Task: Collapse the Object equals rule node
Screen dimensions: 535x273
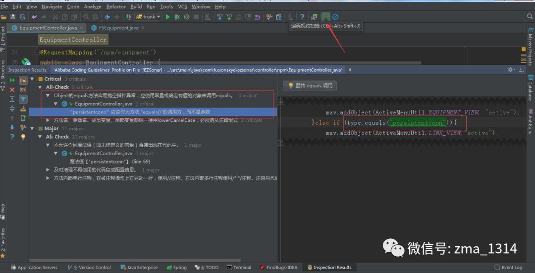Action: tap(48, 96)
